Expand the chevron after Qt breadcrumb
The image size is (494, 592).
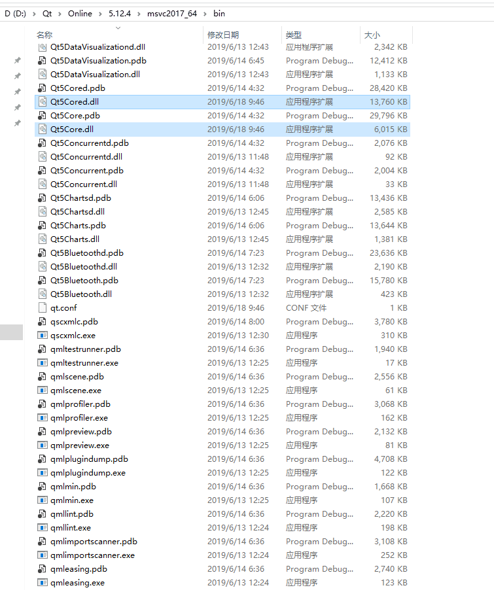(x=60, y=14)
